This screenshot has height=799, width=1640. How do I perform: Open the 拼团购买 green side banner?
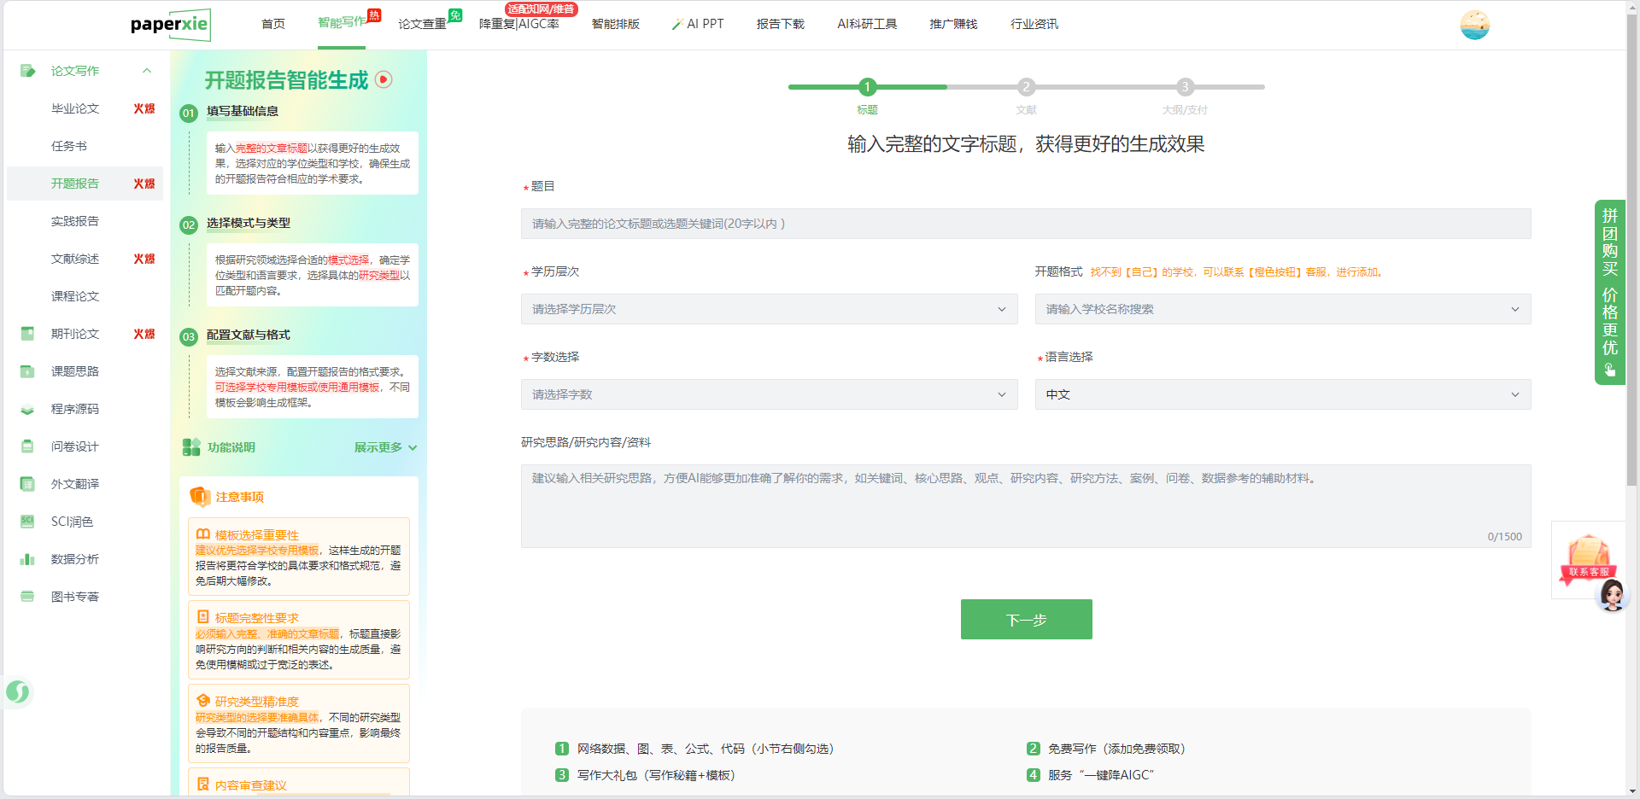1609,292
